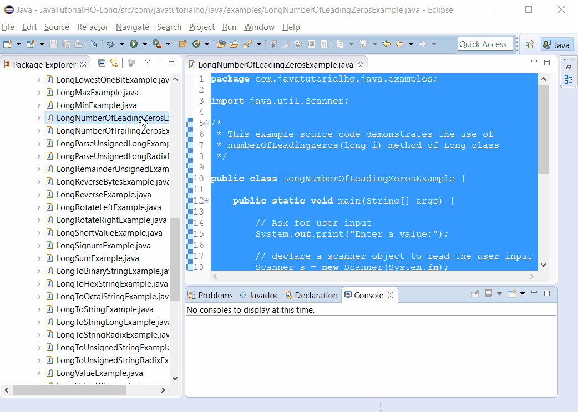The height and width of the screenshot is (412, 578).
Task: Click the green Run button
Action: [x=134, y=44]
